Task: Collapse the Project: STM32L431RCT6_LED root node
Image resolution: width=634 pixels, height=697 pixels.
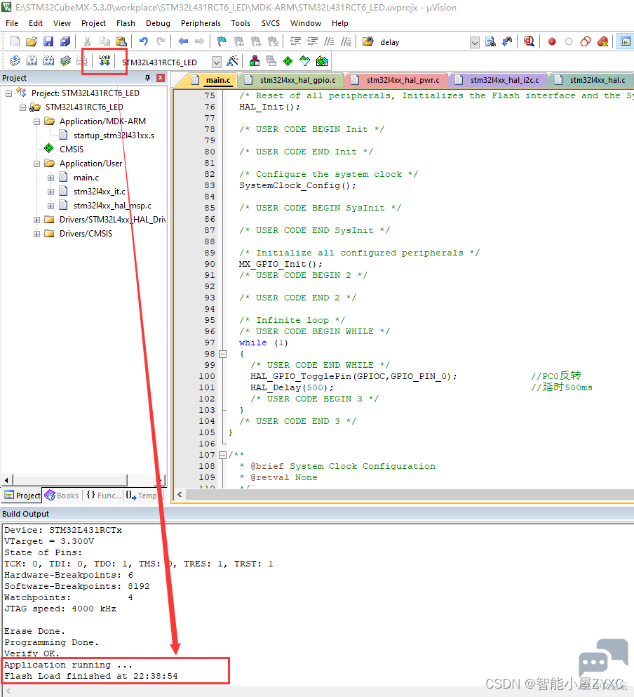Action: [8, 93]
